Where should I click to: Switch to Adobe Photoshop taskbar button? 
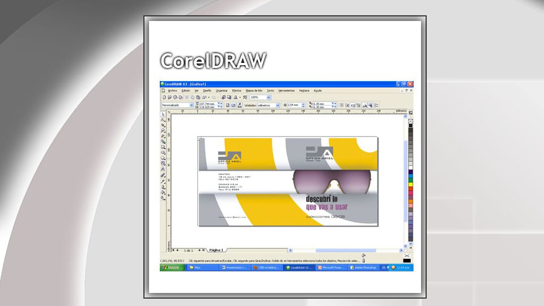click(364, 267)
